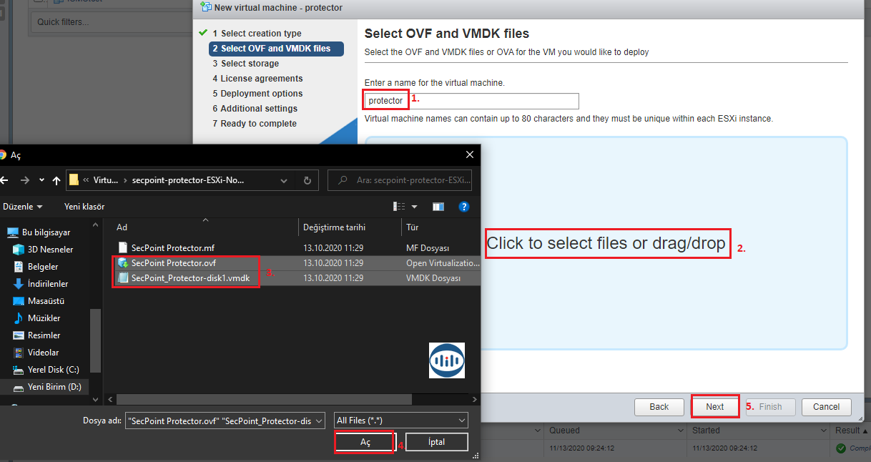Open the address bar path history dropdown
The image size is (871, 462).
pyautogui.click(x=284, y=180)
